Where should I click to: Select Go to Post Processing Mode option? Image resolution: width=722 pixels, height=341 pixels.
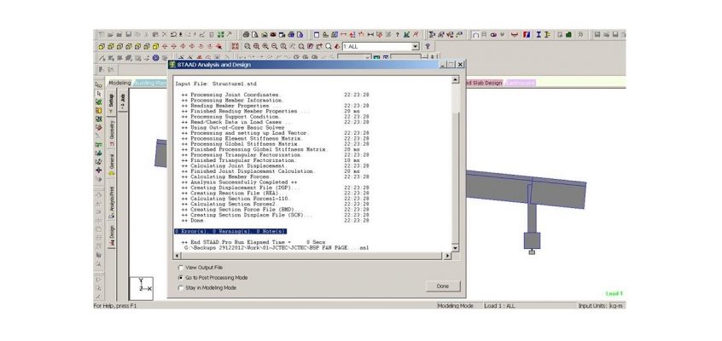(213, 278)
